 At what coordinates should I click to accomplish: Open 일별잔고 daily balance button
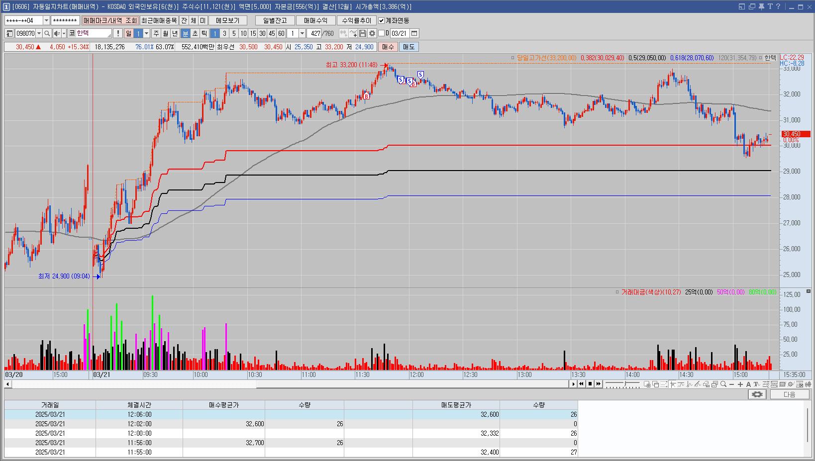click(275, 20)
